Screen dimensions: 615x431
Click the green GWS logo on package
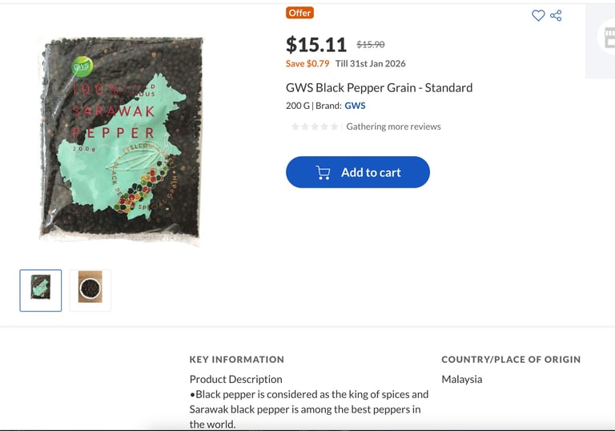point(82,66)
